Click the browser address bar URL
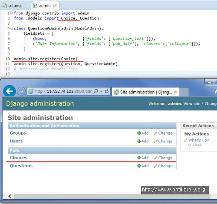 pyautogui.click(x=63, y=91)
